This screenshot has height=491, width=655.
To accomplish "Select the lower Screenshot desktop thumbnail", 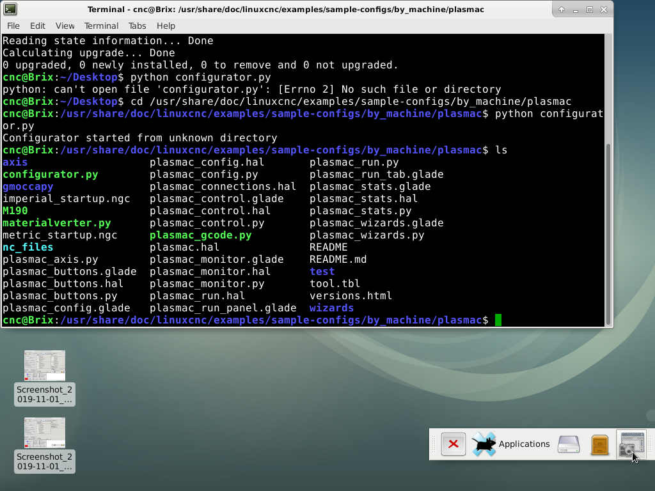I will pyautogui.click(x=45, y=433).
